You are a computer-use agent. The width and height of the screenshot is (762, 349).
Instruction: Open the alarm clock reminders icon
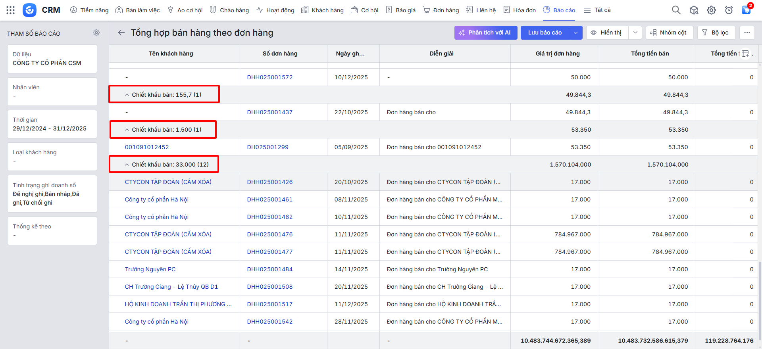729,10
